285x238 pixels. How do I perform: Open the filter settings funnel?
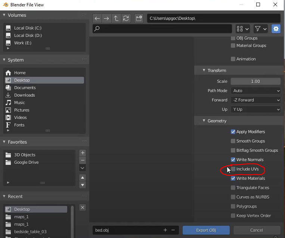[261, 29]
